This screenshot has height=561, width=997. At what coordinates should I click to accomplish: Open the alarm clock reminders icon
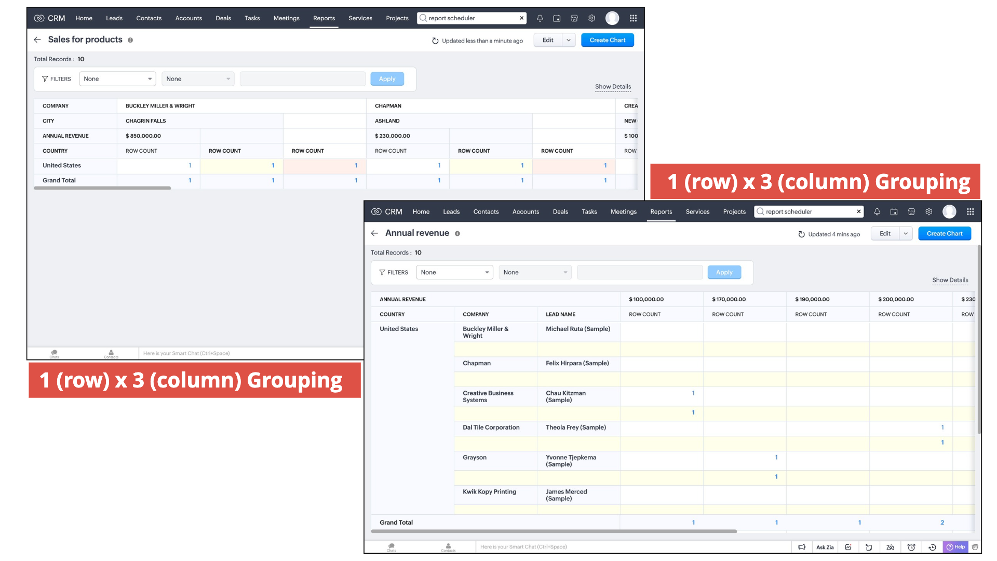911,547
